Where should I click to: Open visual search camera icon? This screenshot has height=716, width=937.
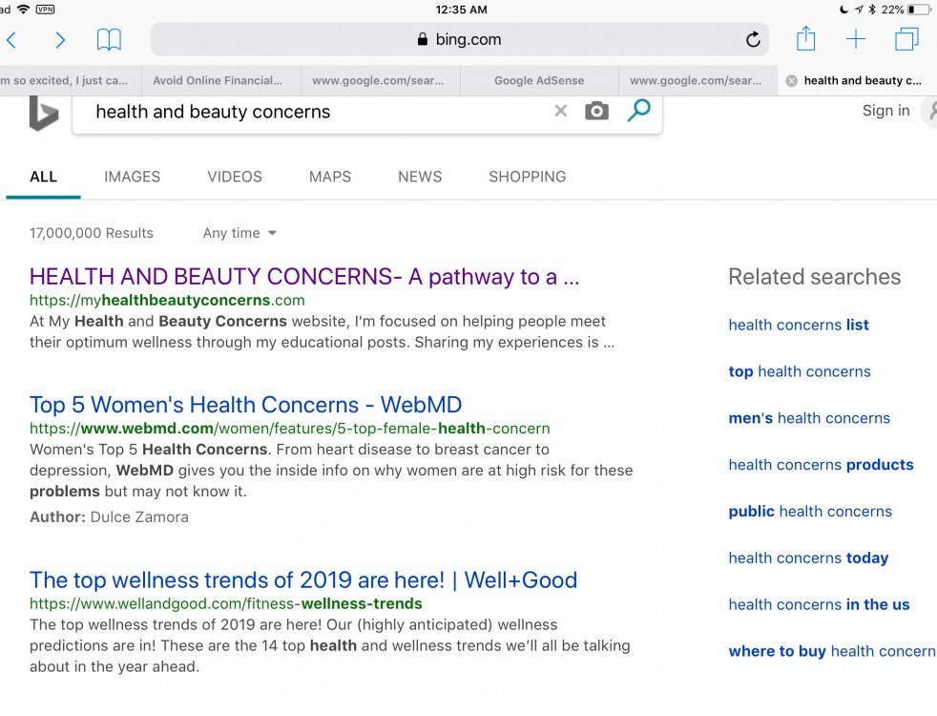click(596, 111)
